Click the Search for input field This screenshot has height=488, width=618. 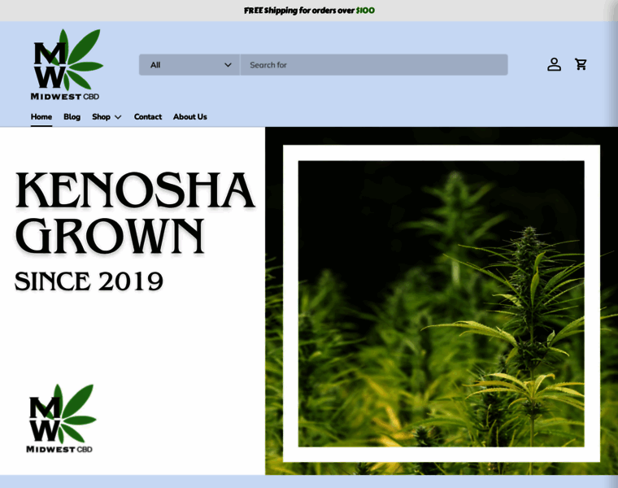click(x=373, y=64)
